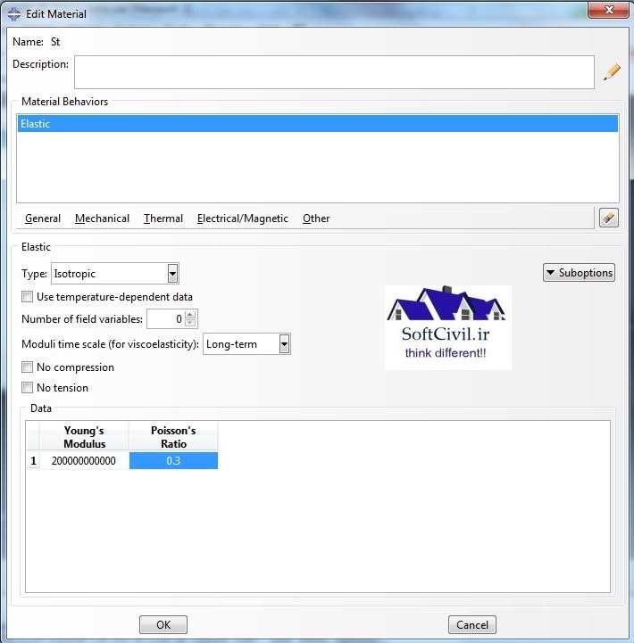Viewport: 634px width, 643px height.
Task: Tick the No tension checkbox
Action: (x=27, y=388)
